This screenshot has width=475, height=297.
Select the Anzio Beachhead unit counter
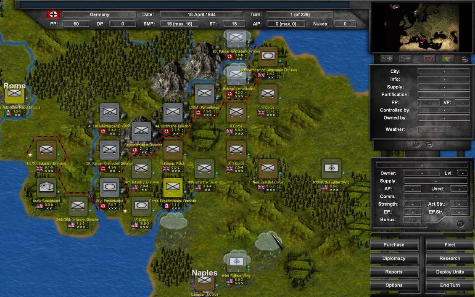pyautogui.click(x=46, y=188)
